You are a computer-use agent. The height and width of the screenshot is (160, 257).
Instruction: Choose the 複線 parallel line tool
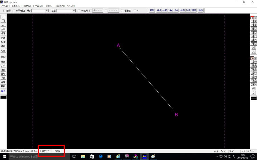click(3, 62)
